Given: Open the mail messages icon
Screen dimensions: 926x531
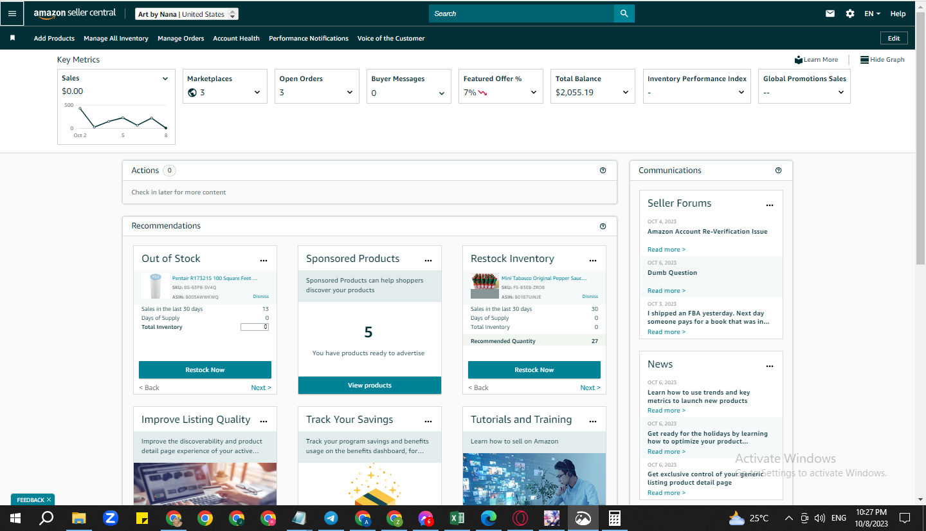Looking at the screenshot, I should click(x=830, y=14).
